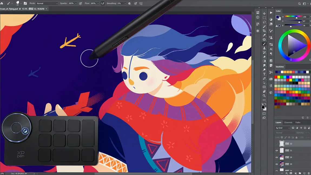The width and height of the screenshot is (311, 175).
Task: Select the Horizontal Type tool
Action: [264, 74]
